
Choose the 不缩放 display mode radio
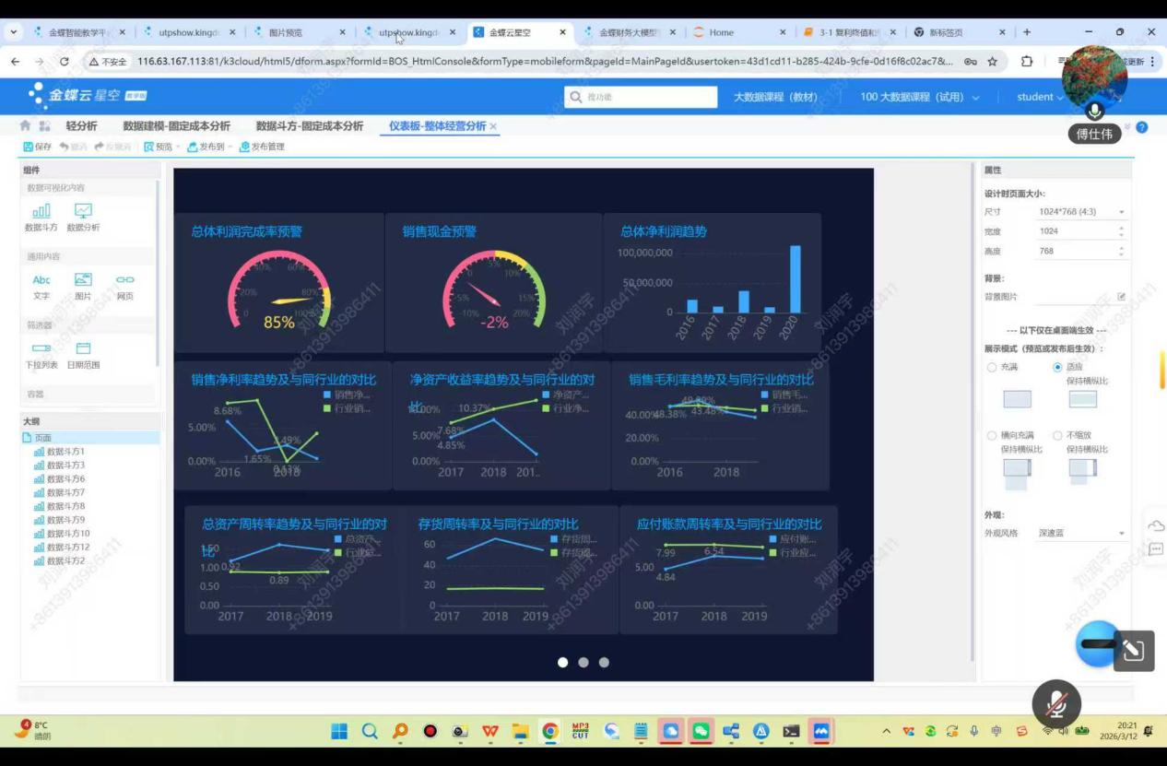point(1057,435)
